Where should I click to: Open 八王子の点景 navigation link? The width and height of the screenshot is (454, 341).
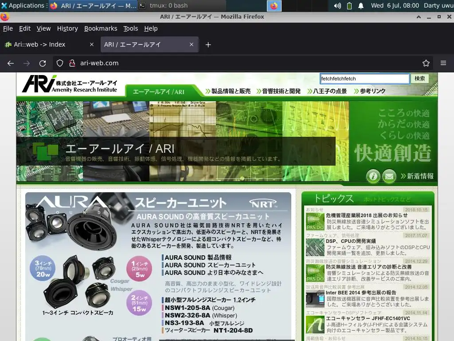pyautogui.click(x=327, y=91)
